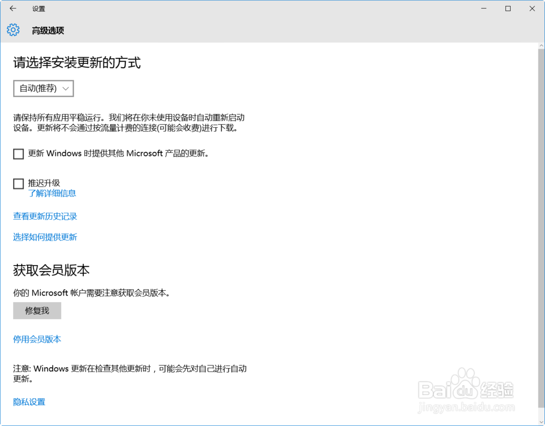
Task: Open 查看更新历史记录 link
Action: pyautogui.click(x=45, y=217)
